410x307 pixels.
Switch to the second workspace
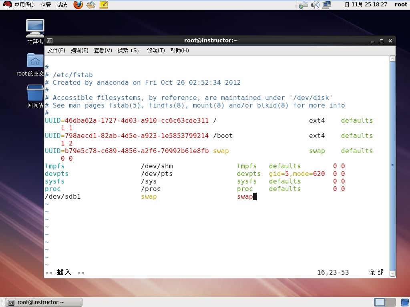click(390, 302)
